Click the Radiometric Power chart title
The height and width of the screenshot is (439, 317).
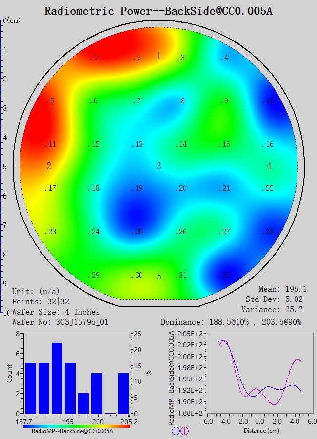pyautogui.click(x=158, y=11)
